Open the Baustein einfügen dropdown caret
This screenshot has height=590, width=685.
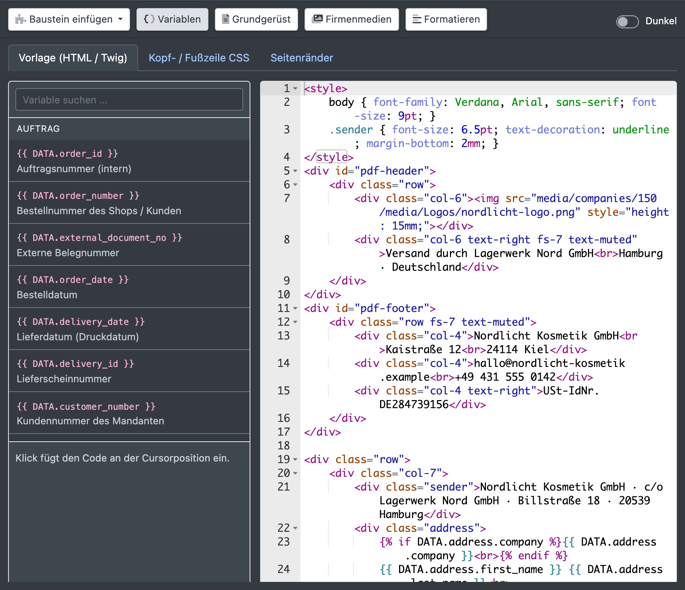120,19
